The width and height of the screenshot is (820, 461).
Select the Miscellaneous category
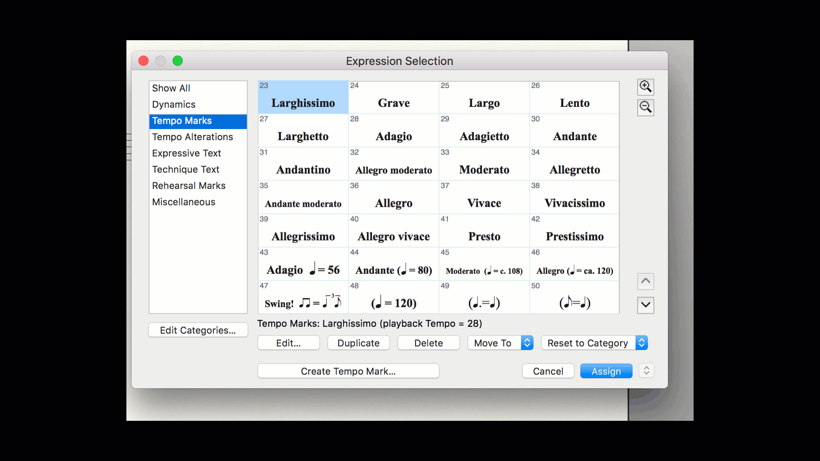198,202
